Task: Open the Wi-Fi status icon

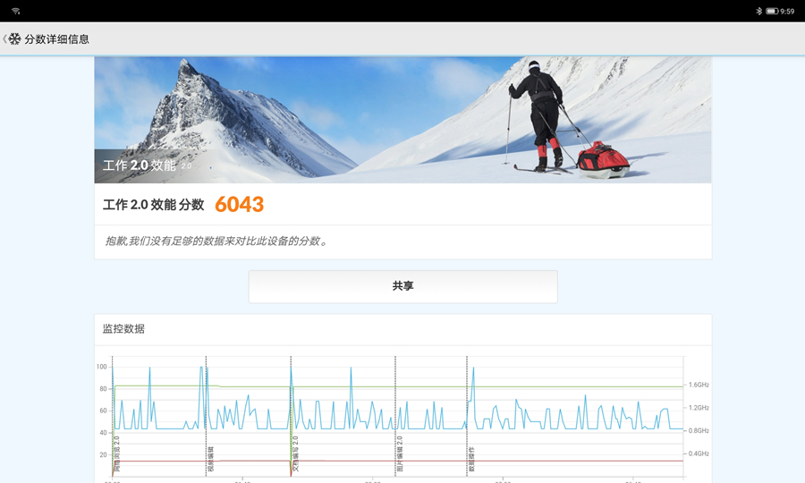Action: point(16,11)
